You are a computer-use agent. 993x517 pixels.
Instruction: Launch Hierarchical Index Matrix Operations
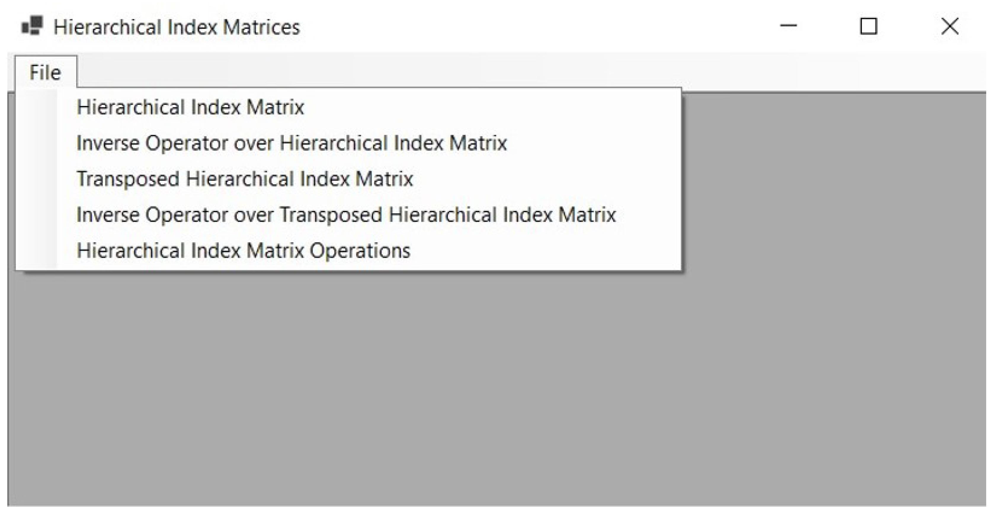click(243, 251)
